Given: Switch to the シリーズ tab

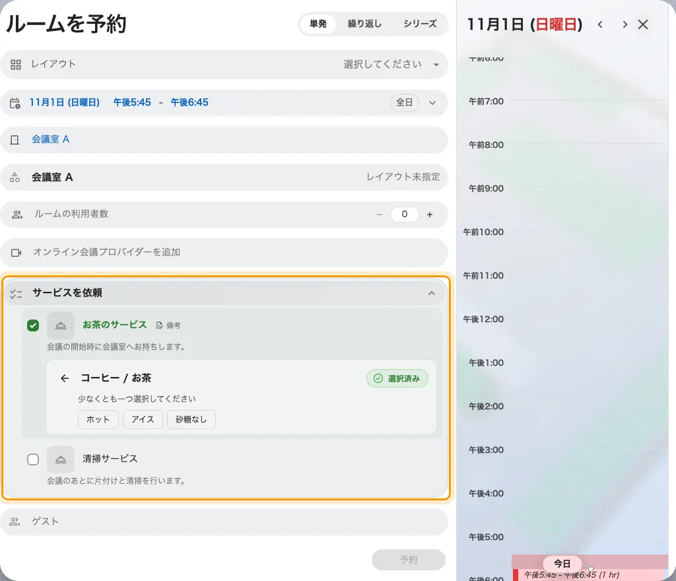Looking at the screenshot, I should pos(420,24).
